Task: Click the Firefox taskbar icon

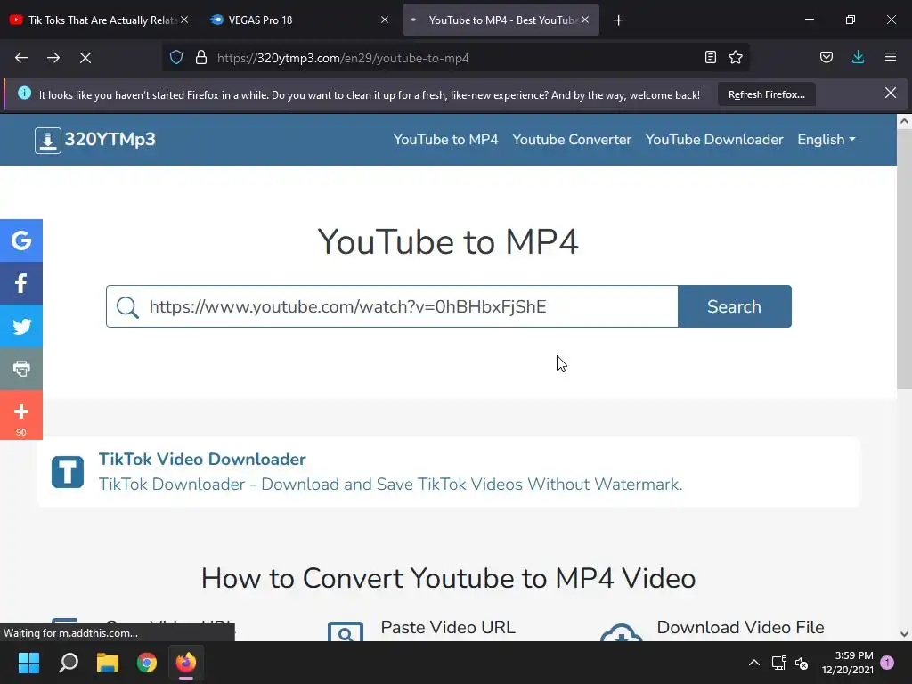Action: (186, 663)
